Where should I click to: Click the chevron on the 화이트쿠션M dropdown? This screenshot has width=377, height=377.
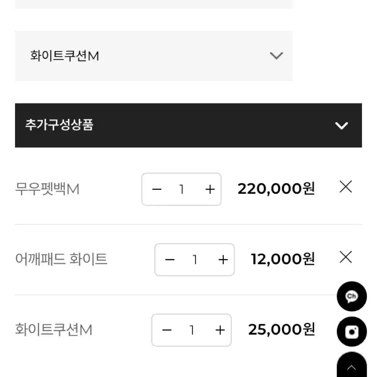pyautogui.click(x=276, y=56)
